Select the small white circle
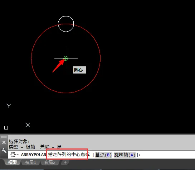This screenshot has width=195, height=170. (66, 16)
